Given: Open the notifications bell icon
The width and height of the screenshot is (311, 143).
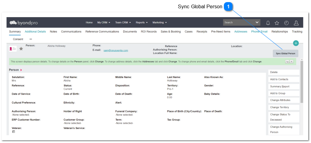Looking at the screenshot, I should click(x=268, y=23).
